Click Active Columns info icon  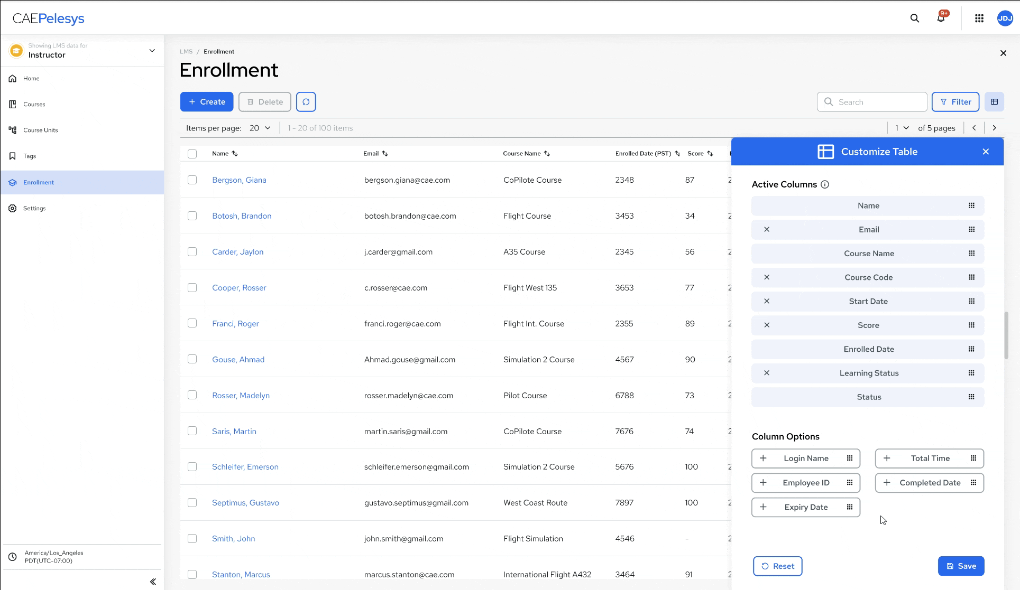coord(825,184)
